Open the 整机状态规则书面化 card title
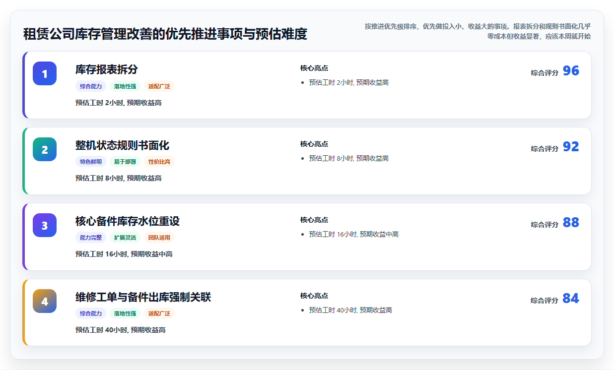 tap(122, 145)
